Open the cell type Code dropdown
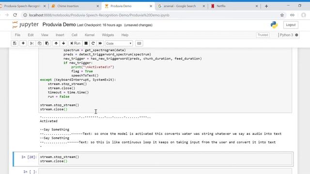 coord(119,43)
